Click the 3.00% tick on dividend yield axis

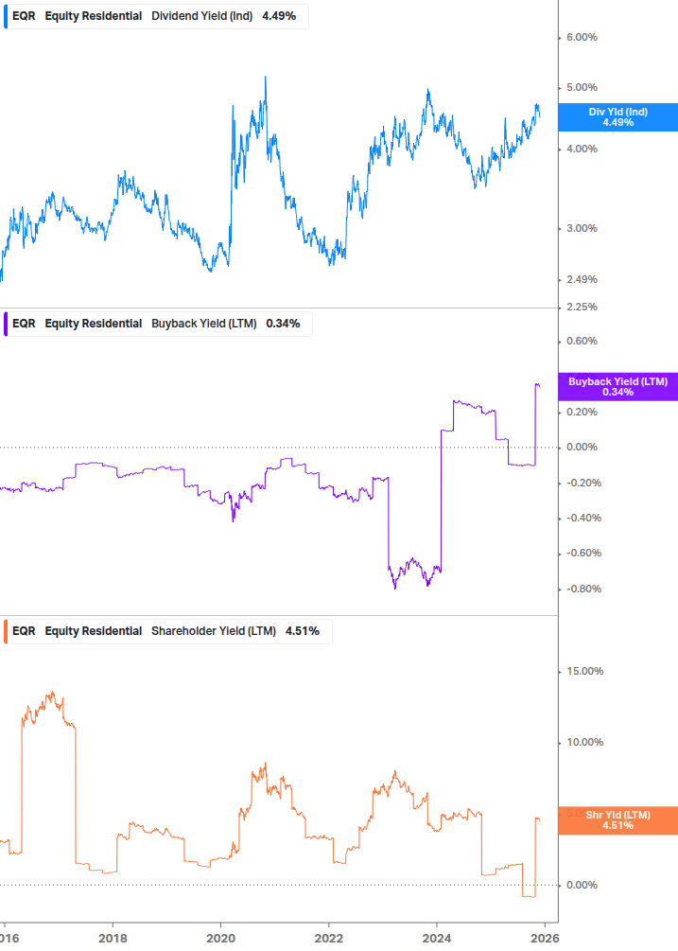[582, 229]
